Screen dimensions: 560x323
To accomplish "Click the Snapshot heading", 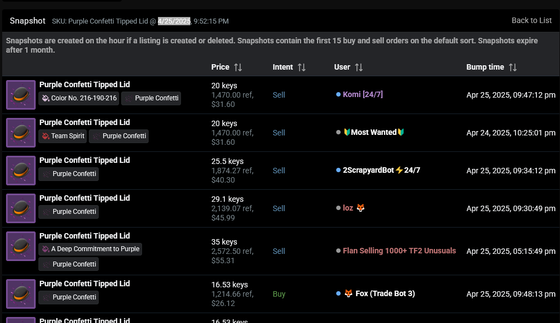I will pos(27,21).
